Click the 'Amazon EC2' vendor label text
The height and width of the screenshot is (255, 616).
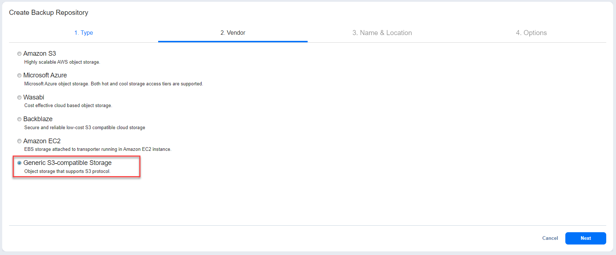click(42, 141)
